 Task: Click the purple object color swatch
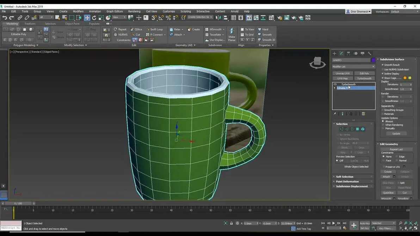point(373,60)
